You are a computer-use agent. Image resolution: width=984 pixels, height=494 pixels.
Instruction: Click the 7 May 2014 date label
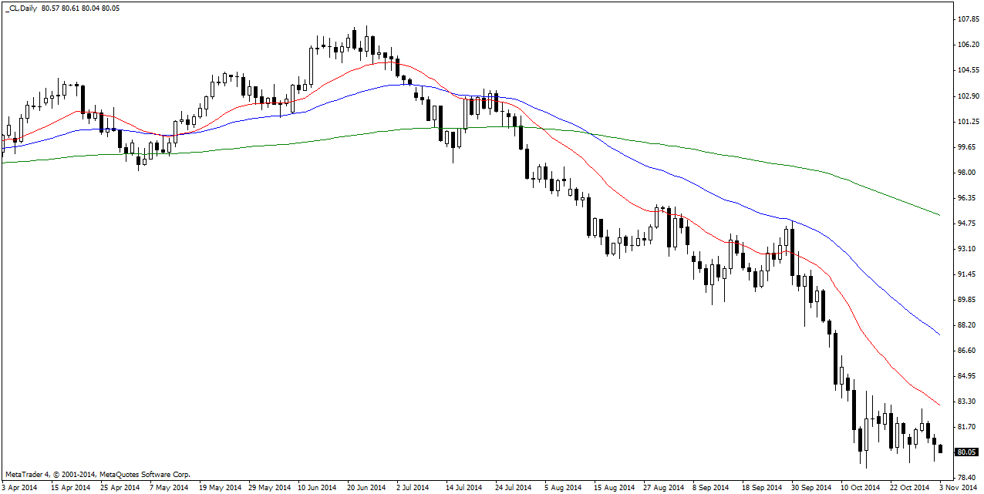(x=169, y=488)
